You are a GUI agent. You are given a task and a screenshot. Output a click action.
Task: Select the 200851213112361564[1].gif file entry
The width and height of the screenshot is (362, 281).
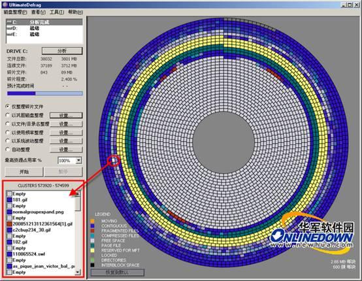pos(42,223)
